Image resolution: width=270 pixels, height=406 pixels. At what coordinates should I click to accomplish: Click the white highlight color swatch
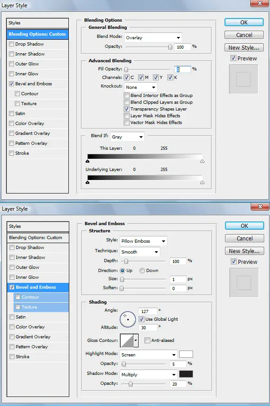[x=186, y=354]
